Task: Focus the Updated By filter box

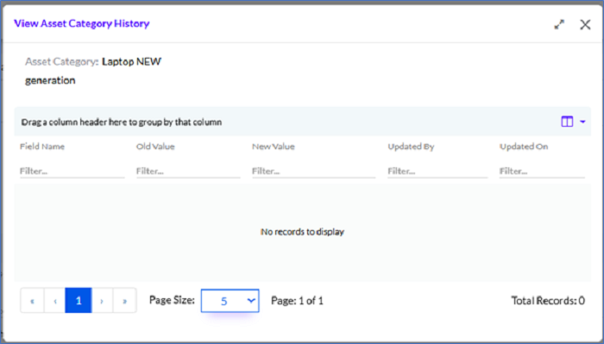Action: [x=437, y=172]
